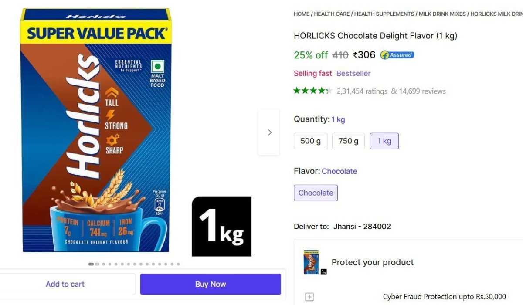523x305 pixels.
Task: Click the Flipkart Assured badge icon
Action: tap(397, 55)
